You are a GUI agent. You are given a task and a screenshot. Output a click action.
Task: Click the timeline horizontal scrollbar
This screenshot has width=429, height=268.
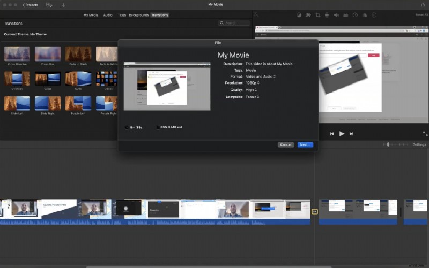(x=209, y=267)
